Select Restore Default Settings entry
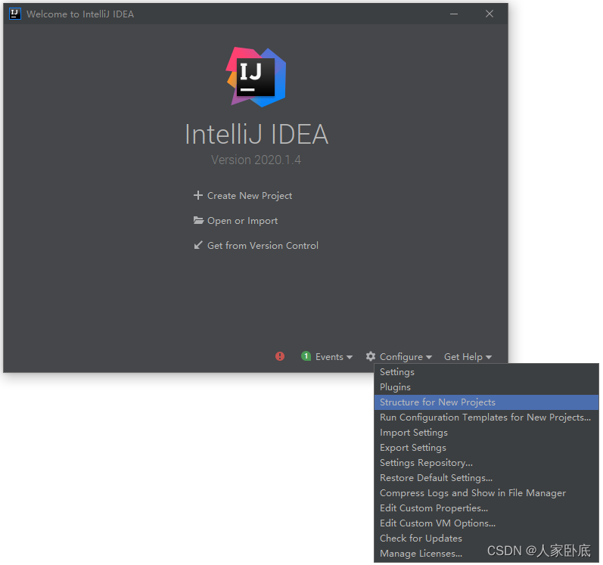Screen dimensions: 603x565 point(487,479)
